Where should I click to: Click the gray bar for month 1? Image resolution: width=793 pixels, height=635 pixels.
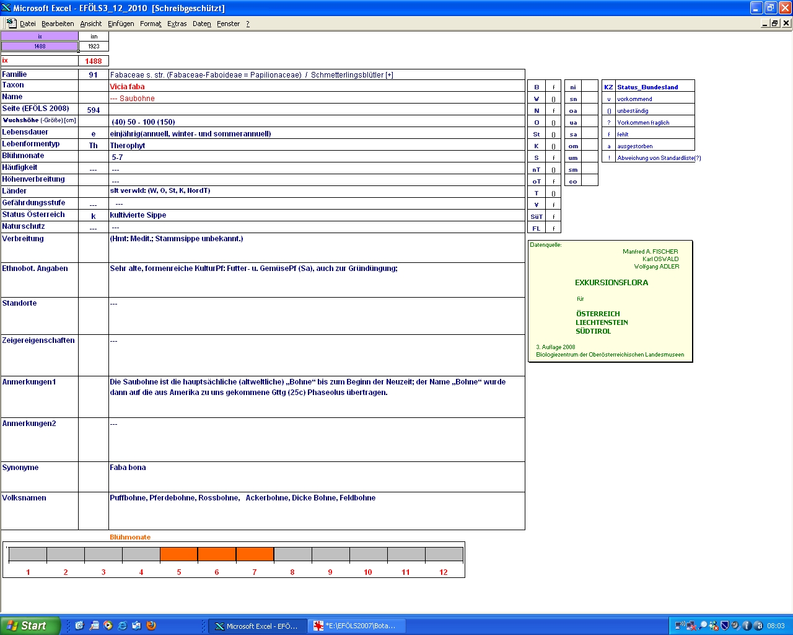28,554
